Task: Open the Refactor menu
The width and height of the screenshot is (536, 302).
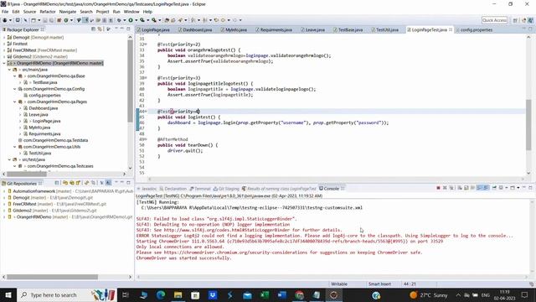Action: tap(47, 12)
